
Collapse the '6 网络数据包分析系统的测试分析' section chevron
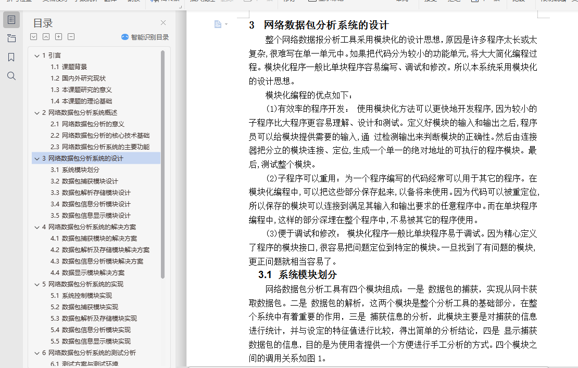click(x=37, y=353)
